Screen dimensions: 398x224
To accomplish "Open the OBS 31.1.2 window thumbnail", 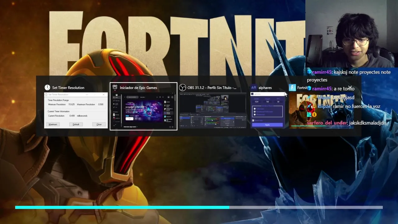I will [x=213, y=110].
